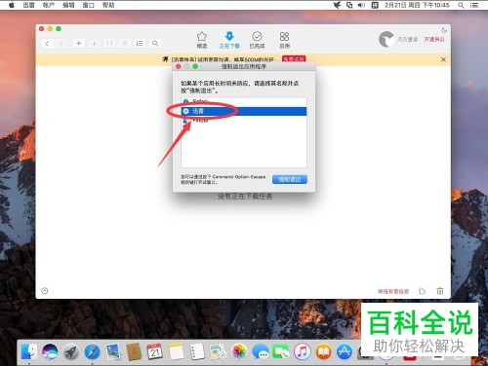Select 迅雷 in the force quit list
Screen dimensions: 488x366
point(244,111)
